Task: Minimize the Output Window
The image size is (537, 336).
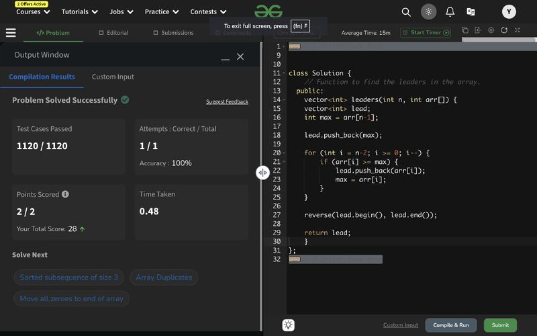Action: 226,59
